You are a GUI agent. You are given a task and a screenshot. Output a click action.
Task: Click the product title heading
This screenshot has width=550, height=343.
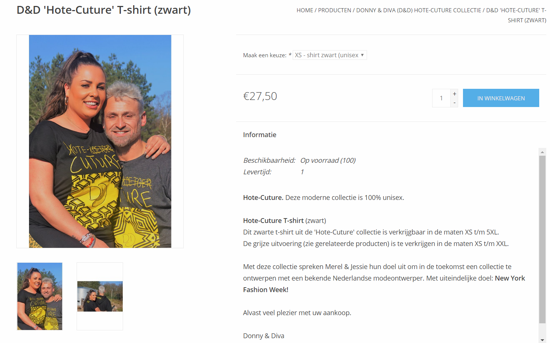pyautogui.click(x=104, y=10)
